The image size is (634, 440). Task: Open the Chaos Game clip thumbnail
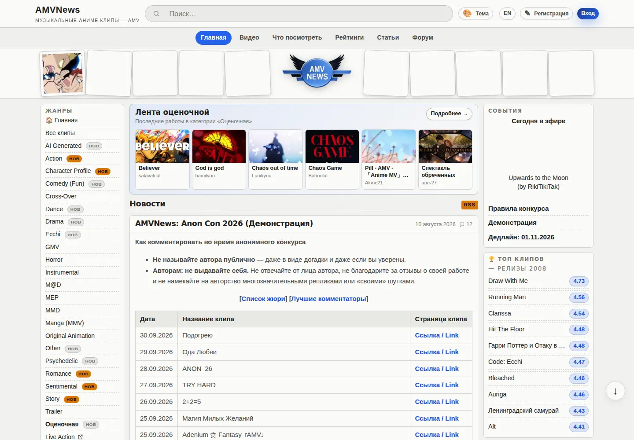pyautogui.click(x=332, y=146)
